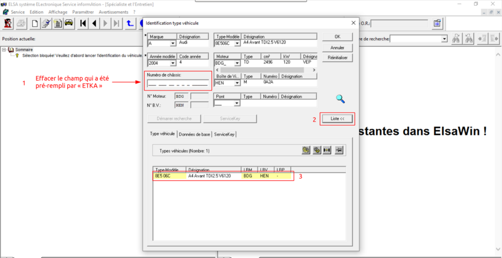Select the Sommaire tree item
The width and height of the screenshot is (502, 258).
(24, 49)
